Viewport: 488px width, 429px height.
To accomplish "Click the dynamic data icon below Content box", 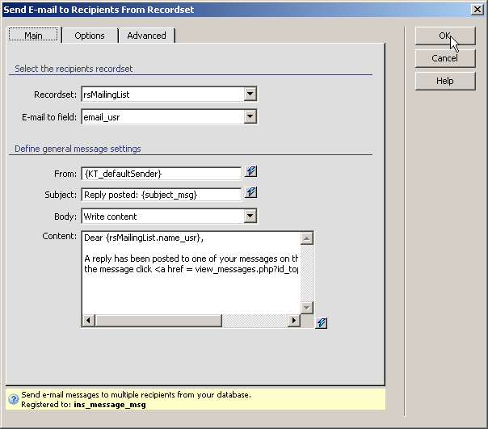I will (322, 322).
